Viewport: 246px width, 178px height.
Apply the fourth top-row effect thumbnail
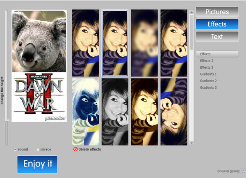(x=174, y=43)
